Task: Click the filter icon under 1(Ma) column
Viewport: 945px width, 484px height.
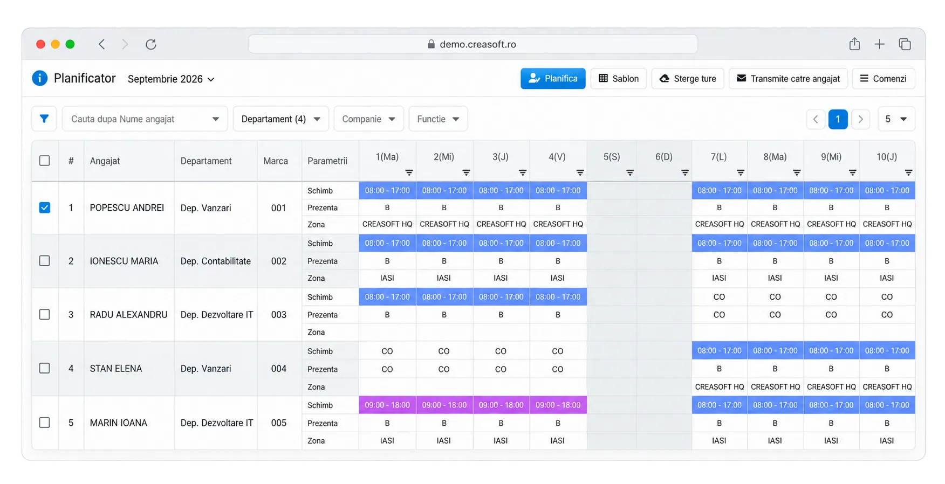Action: [409, 172]
